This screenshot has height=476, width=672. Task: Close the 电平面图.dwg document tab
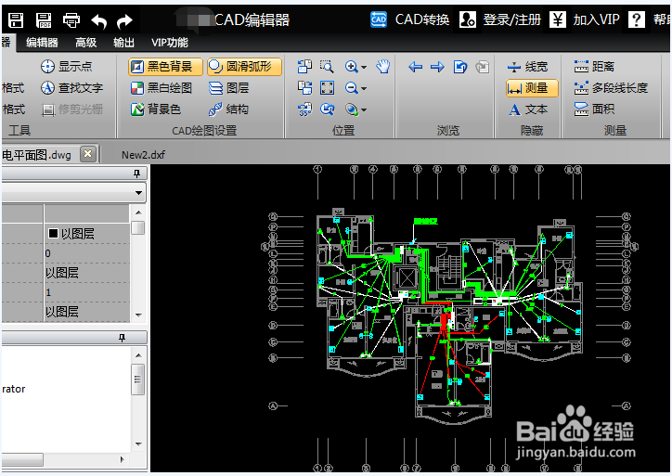(x=88, y=154)
